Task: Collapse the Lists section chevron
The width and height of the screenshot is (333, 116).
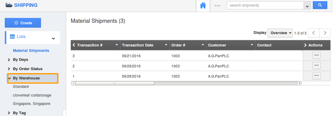Action: (x=53, y=38)
